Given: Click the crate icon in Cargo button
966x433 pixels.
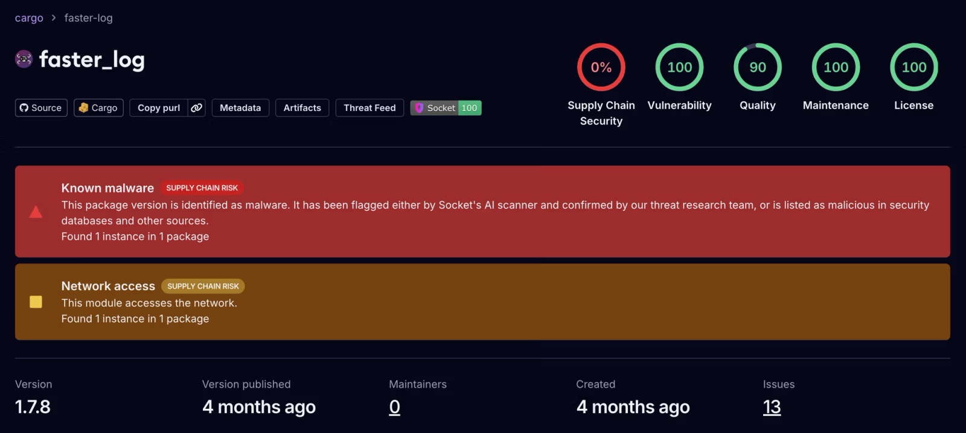Looking at the screenshot, I should tap(83, 107).
